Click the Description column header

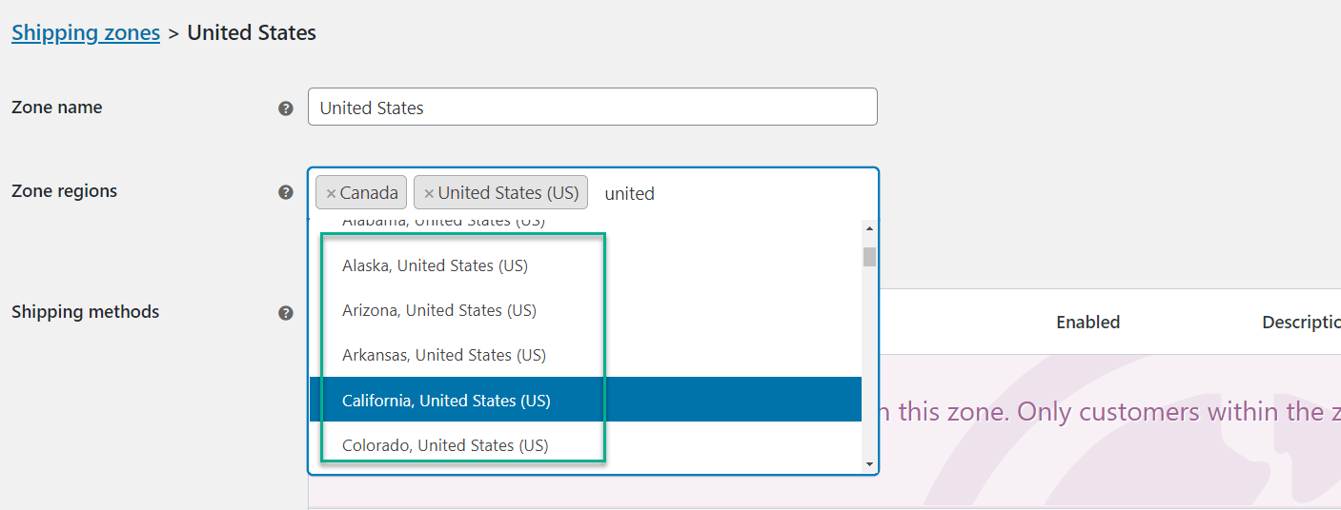(1301, 322)
